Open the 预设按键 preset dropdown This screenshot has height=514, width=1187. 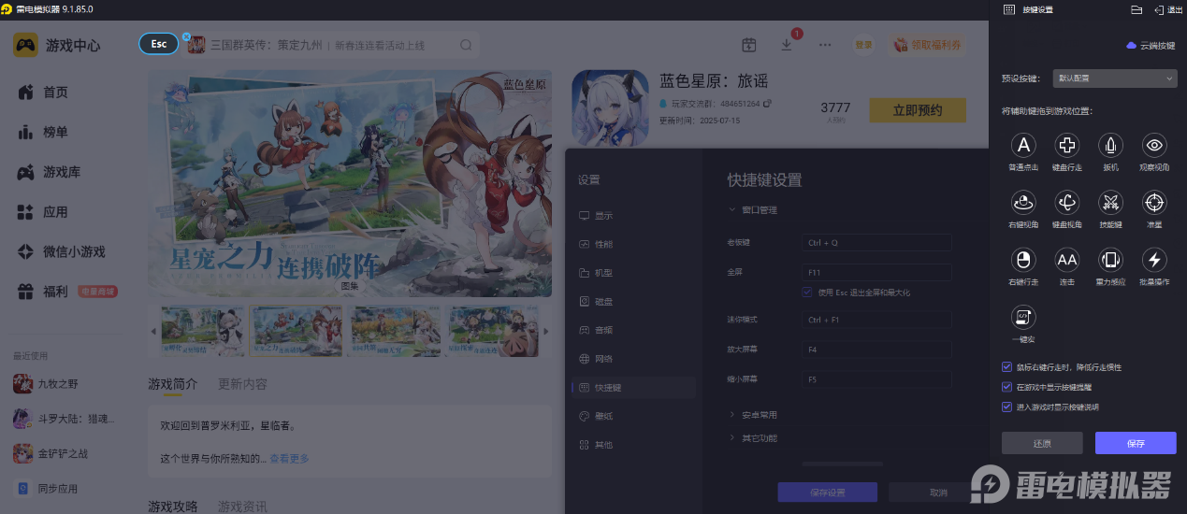tap(1115, 79)
